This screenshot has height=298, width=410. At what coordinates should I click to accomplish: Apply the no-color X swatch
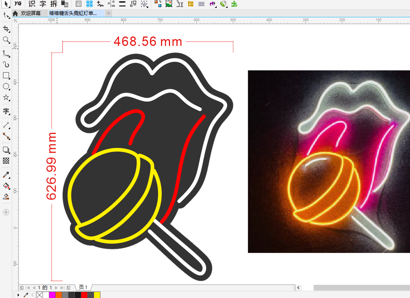coord(39,295)
